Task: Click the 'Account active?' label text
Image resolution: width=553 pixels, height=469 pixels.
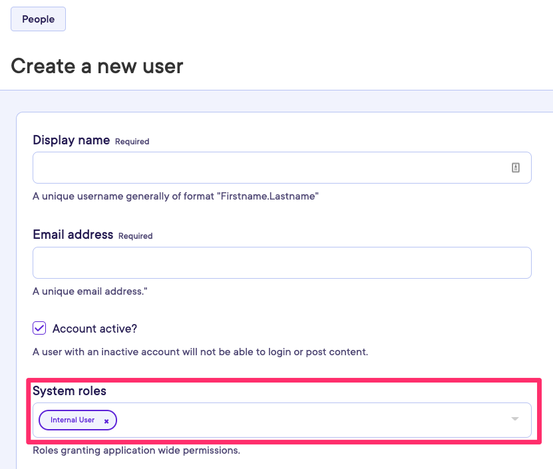Action: (x=94, y=329)
